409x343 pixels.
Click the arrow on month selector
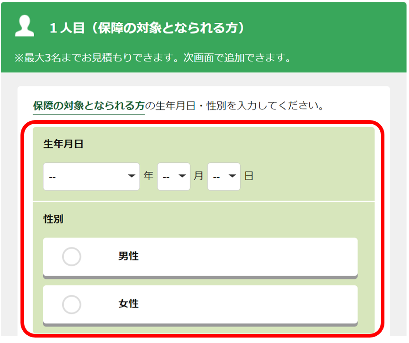click(183, 176)
